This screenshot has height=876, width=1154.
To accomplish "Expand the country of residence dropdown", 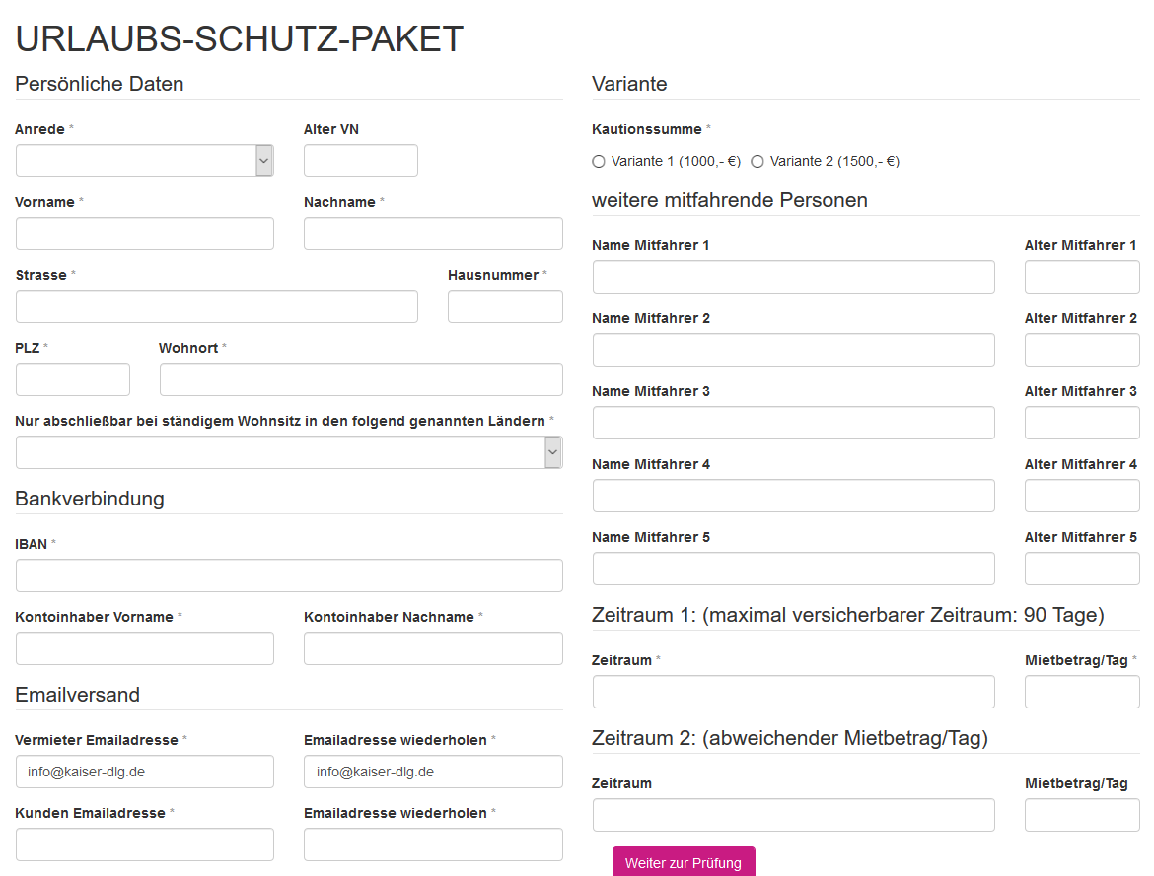I will 289,452.
